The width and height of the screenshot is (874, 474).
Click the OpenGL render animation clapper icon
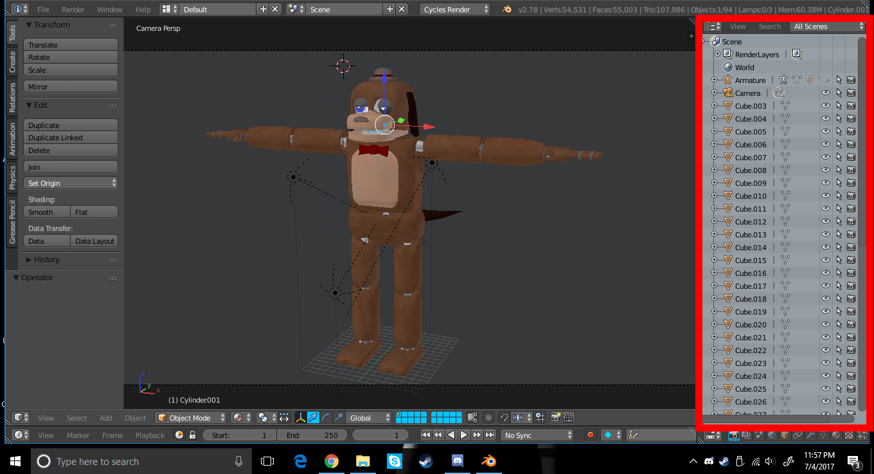tap(568, 417)
